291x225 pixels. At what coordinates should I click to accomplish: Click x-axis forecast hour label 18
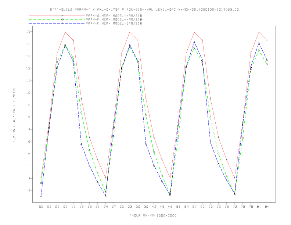[89, 207]
